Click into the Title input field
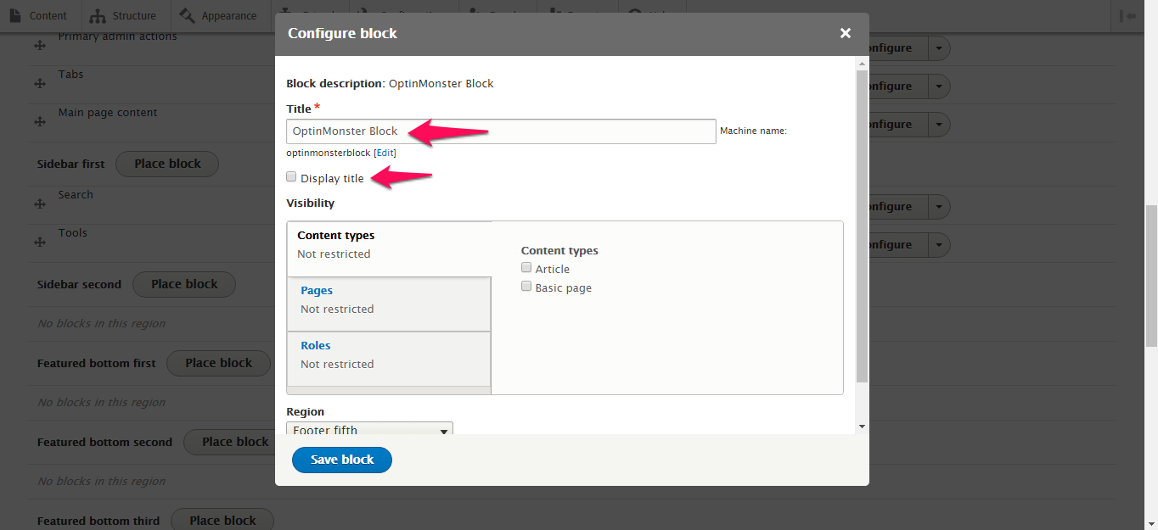The width and height of the screenshot is (1158, 530). pos(501,131)
